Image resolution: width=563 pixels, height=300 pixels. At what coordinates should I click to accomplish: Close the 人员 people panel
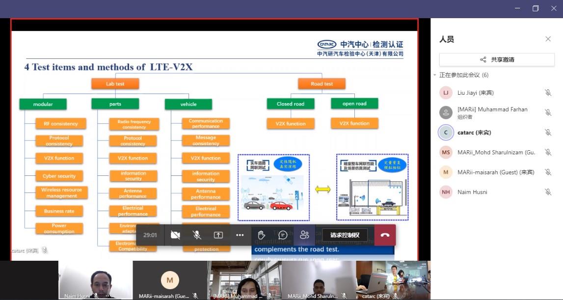(x=548, y=39)
